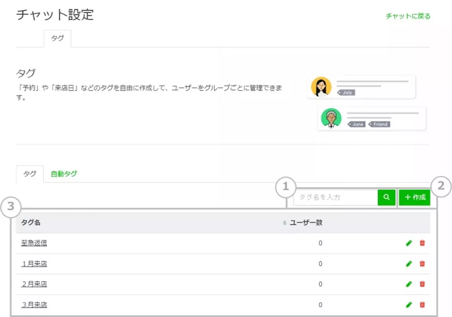The height and width of the screenshot is (317, 452).
Task: Delete the 2月来店 tag using trash icon
Action: [x=422, y=284]
